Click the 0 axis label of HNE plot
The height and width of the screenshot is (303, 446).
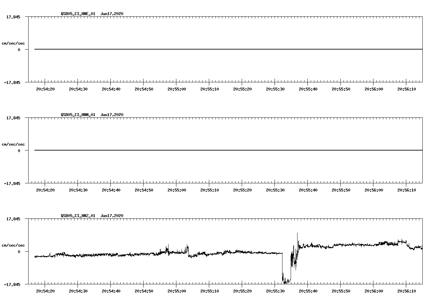[x=19, y=50]
